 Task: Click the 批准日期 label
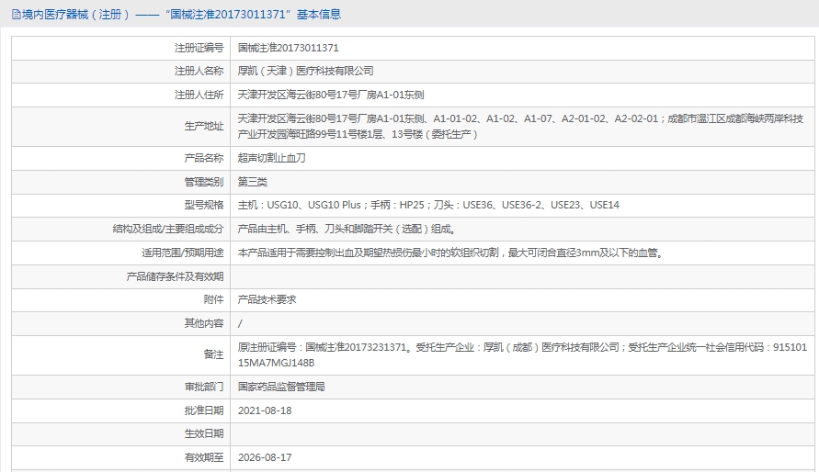tap(204, 411)
